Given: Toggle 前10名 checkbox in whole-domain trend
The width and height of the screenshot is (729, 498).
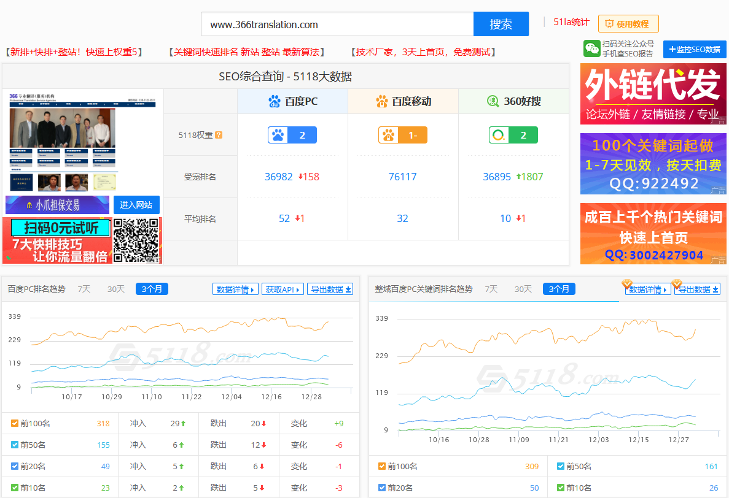Looking at the screenshot, I should (x=561, y=488).
